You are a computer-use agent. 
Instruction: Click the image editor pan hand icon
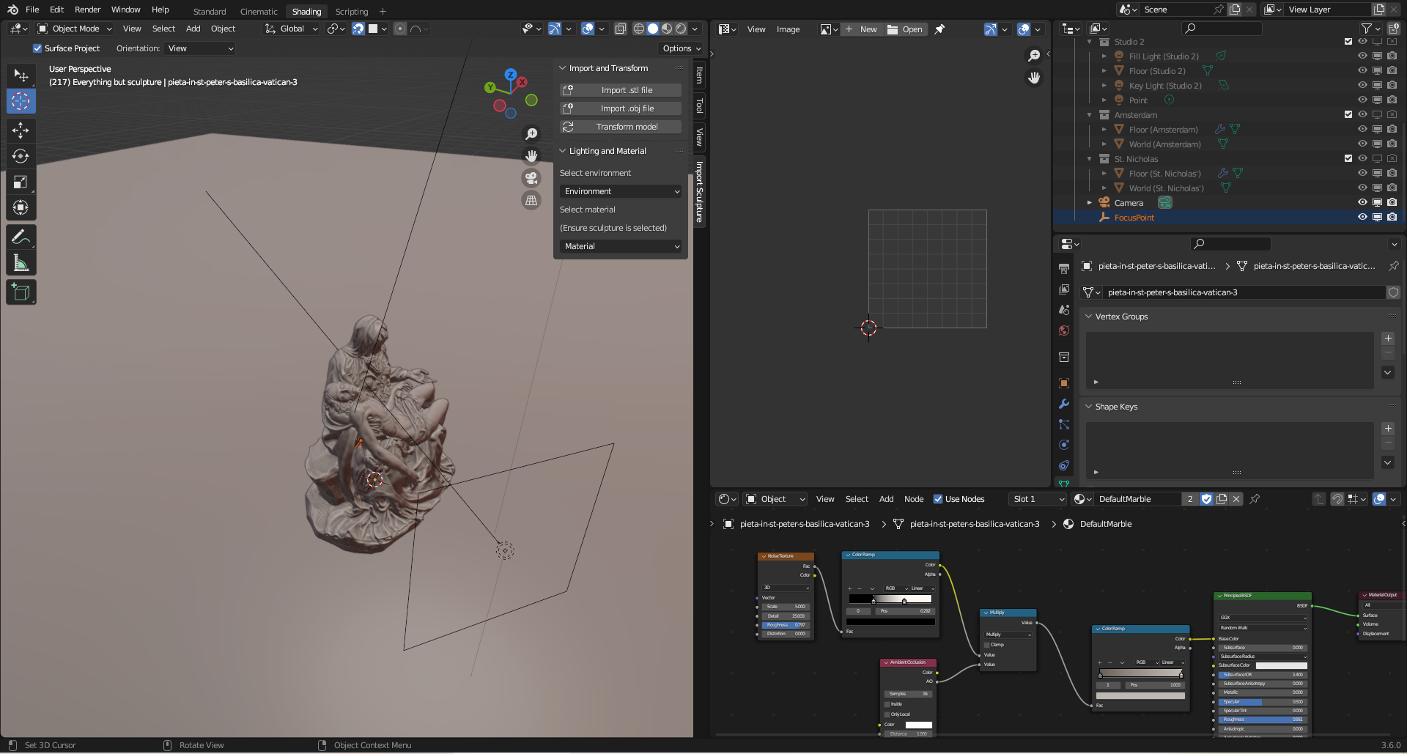point(1034,78)
